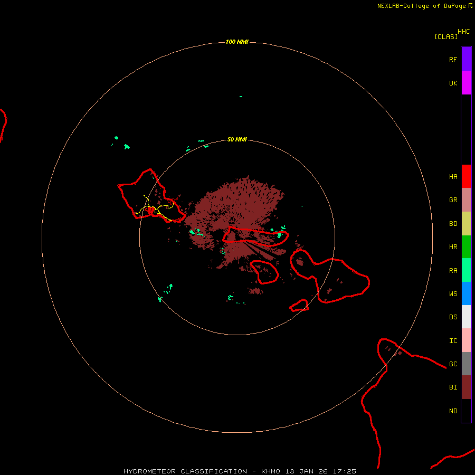Image resolution: width=475 pixels, height=475 pixels.
Task: Click the ND legend label
Action: coord(453,411)
